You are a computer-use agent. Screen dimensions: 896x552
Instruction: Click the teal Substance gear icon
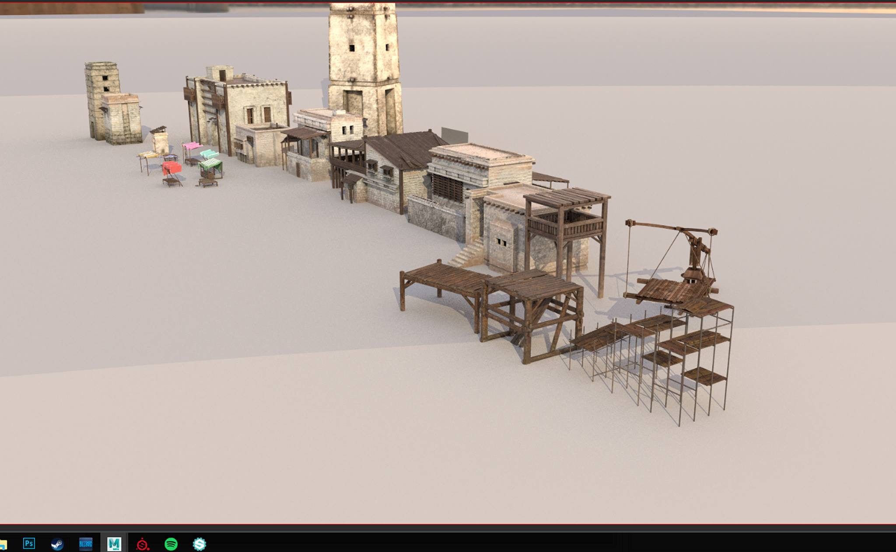(x=199, y=544)
